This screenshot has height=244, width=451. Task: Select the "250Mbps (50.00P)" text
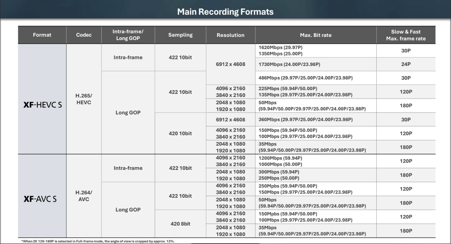coord(279,178)
